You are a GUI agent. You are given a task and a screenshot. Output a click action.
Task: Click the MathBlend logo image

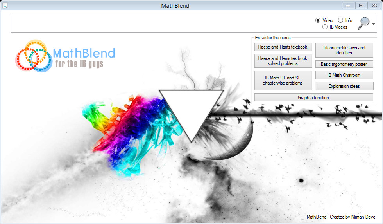[65, 56]
